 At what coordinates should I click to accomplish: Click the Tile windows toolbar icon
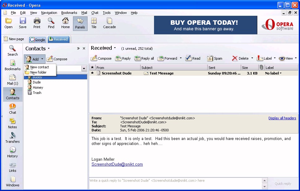94,23
